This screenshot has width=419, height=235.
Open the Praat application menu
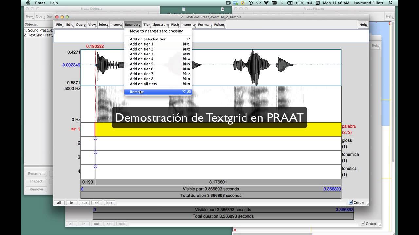(40, 3)
